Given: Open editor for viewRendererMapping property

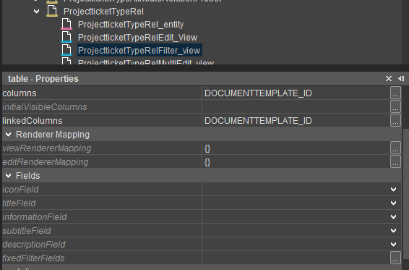Looking at the screenshot, I should [x=395, y=148].
